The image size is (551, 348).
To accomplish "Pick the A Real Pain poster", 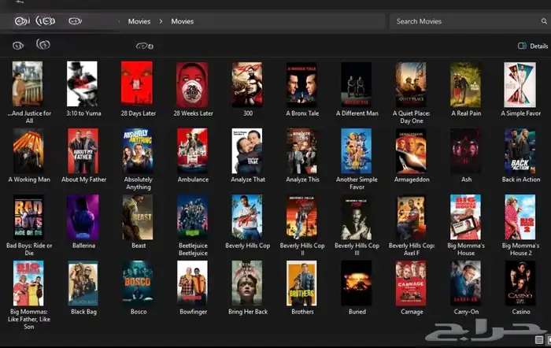I will (x=466, y=84).
